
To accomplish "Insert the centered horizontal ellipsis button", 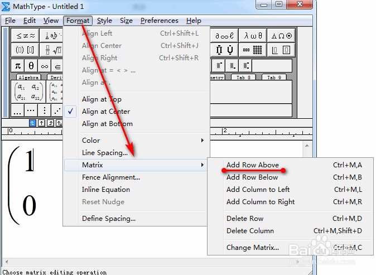I will (31, 110).
